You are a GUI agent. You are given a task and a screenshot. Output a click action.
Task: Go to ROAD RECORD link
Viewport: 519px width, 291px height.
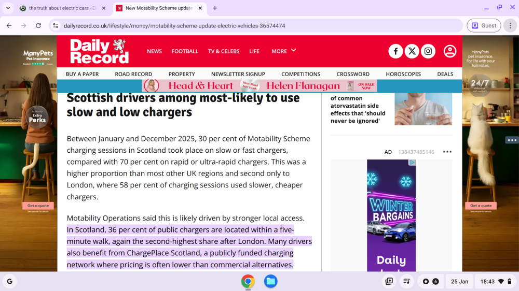tap(133, 74)
